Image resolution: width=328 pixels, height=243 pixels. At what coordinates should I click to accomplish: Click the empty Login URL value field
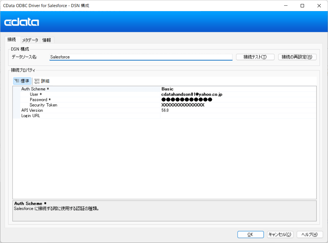pyautogui.click(x=238, y=116)
